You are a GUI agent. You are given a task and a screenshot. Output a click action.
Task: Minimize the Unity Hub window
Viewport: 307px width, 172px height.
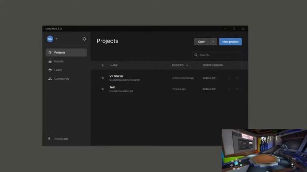pyautogui.click(x=225, y=29)
